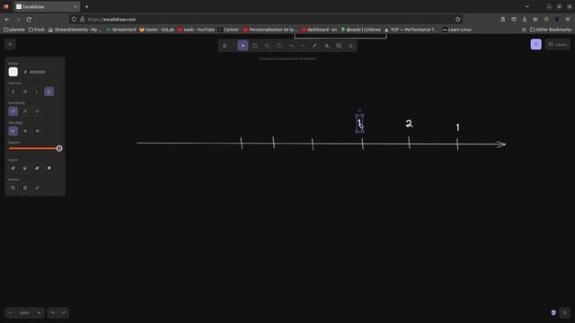Viewport: 575px width, 323px height.
Task: Select the Insert image tool
Action: click(339, 46)
